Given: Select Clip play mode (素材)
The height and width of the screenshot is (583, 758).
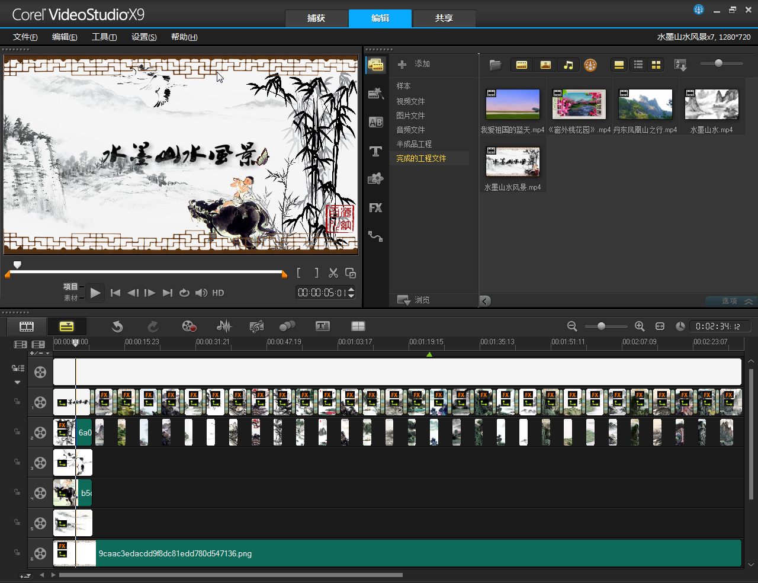Looking at the screenshot, I should pyautogui.click(x=70, y=298).
